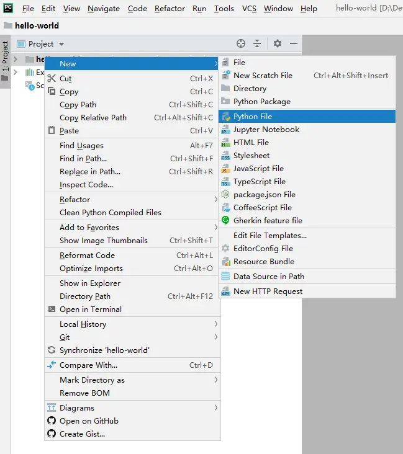This screenshot has width=403, height=454.
Task: Toggle the 1: Project side tool tab
Action: (5, 61)
